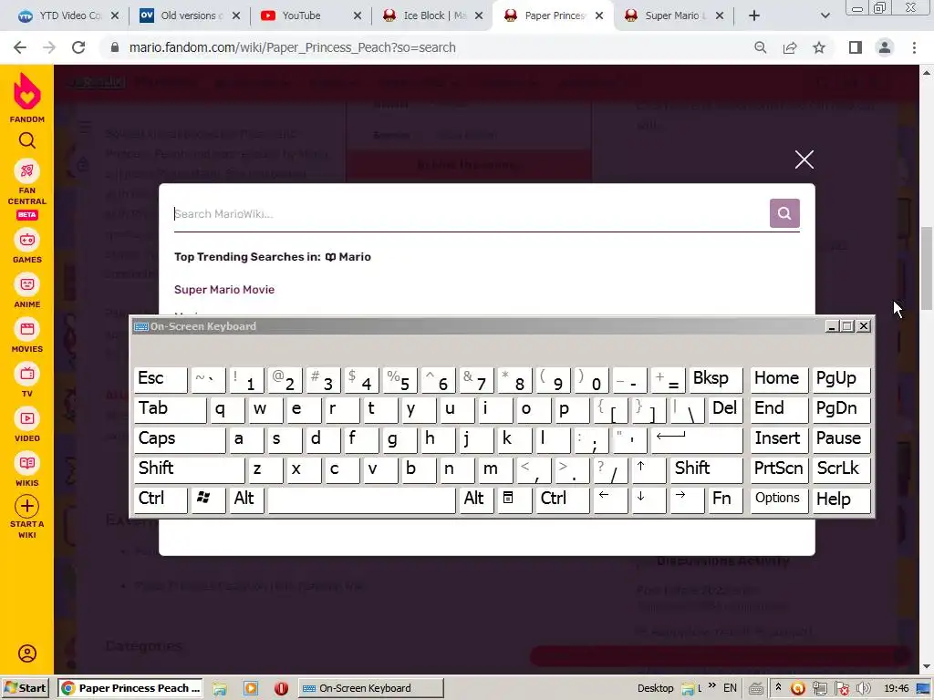Switch to the Old versions tab
The width and height of the screenshot is (934, 700).
point(188,15)
